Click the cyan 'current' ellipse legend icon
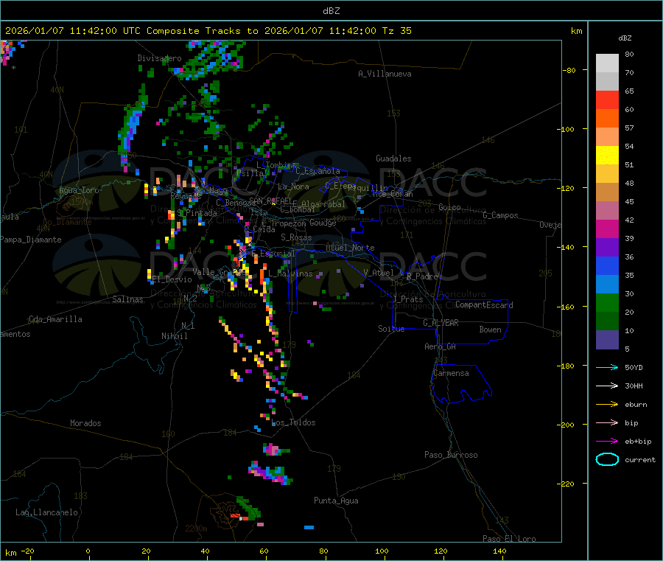 pos(607,459)
